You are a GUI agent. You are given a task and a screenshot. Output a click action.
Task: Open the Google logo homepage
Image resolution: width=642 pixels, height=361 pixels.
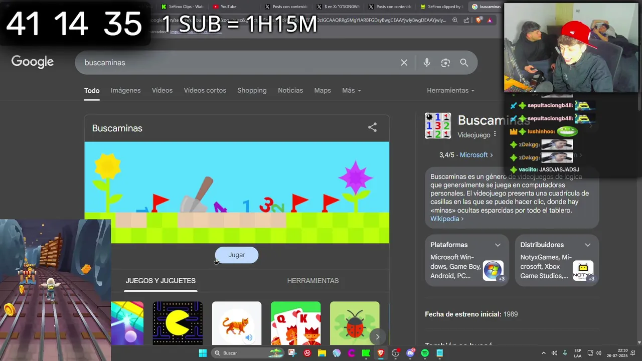33,62
